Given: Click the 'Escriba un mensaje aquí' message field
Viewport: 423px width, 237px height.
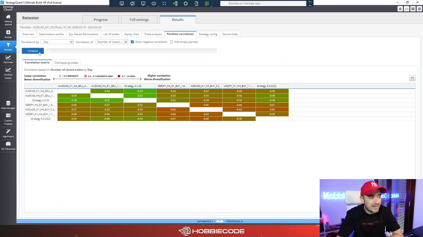Looking at the screenshot, I should click(x=263, y=4).
